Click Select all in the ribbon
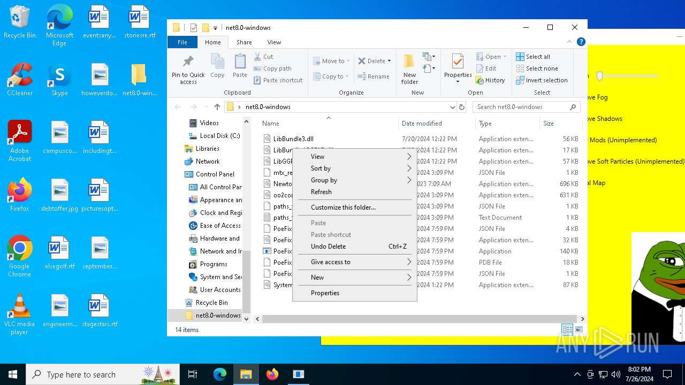 click(533, 57)
